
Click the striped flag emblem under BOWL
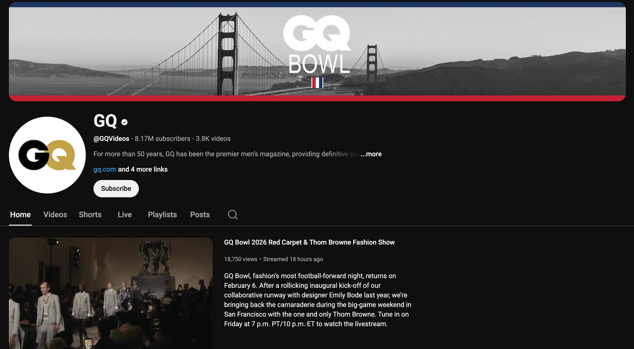[x=317, y=83]
